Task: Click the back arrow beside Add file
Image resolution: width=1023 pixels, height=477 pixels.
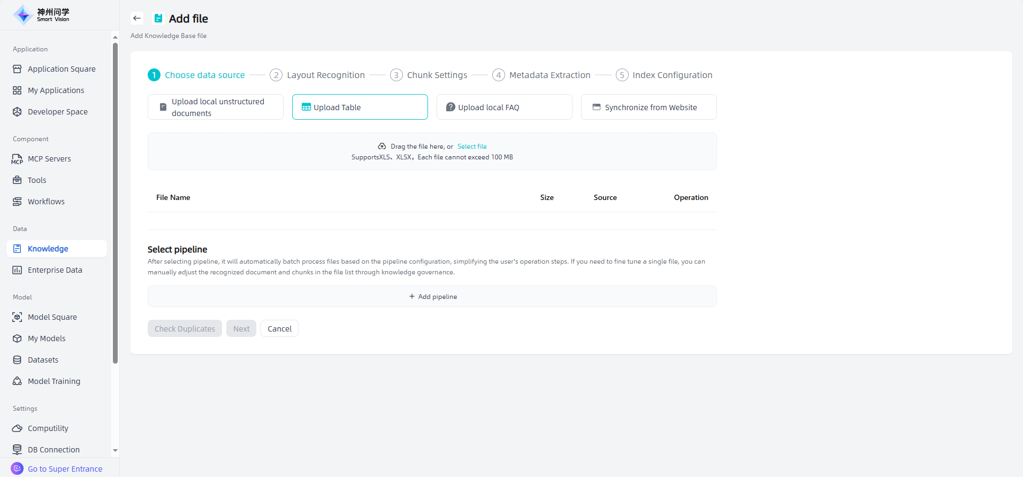Action: click(x=137, y=18)
